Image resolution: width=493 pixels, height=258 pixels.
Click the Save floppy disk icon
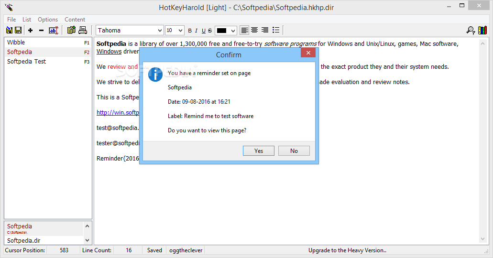click(x=18, y=30)
